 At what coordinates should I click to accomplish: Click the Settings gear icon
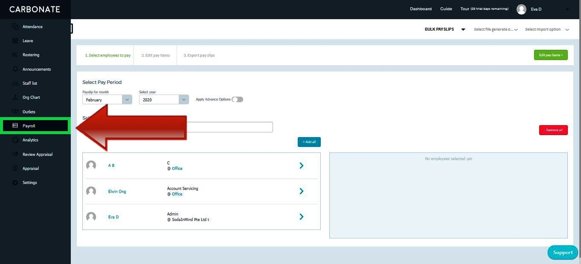16,182
